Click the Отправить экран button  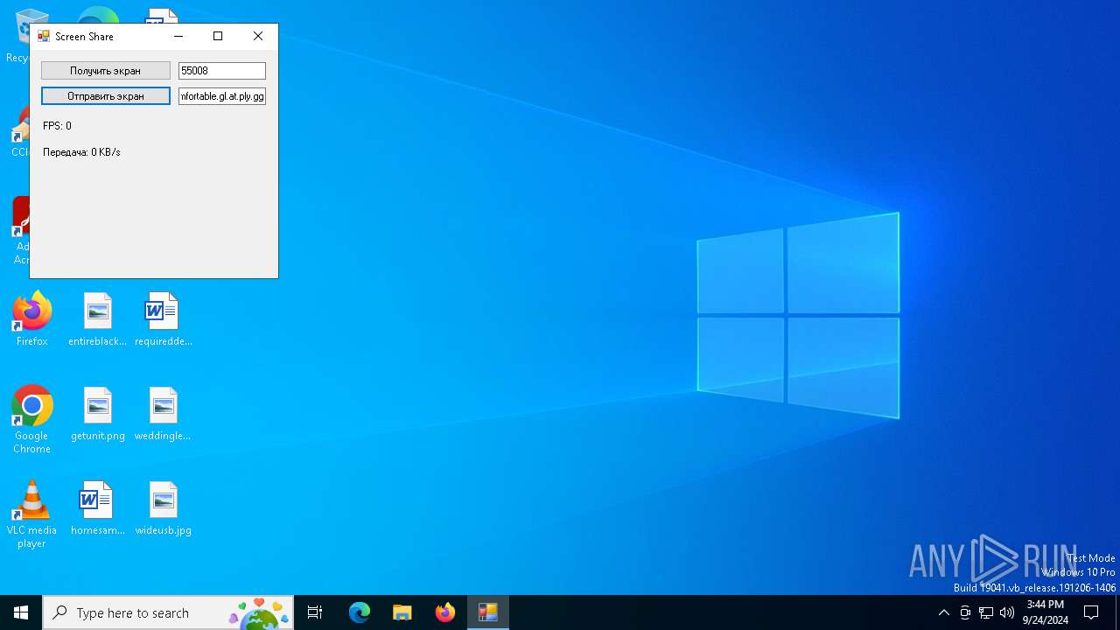pos(105,96)
